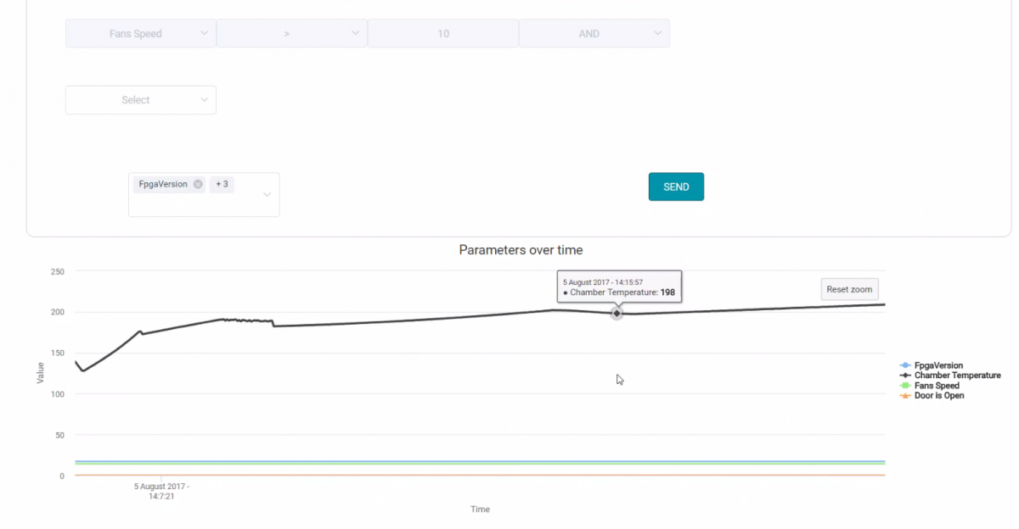
Task: Click the SEND button
Action: [x=676, y=187]
